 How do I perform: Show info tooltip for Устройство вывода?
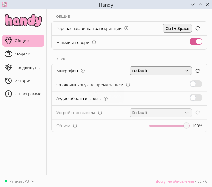(100, 113)
